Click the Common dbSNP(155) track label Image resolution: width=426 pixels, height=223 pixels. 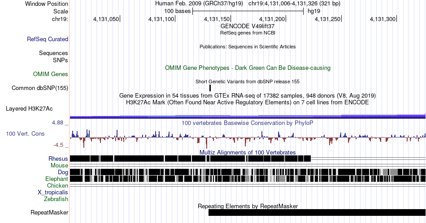point(40,88)
